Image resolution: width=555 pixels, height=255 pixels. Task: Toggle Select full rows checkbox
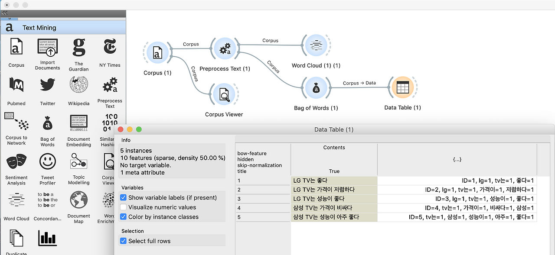123,241
